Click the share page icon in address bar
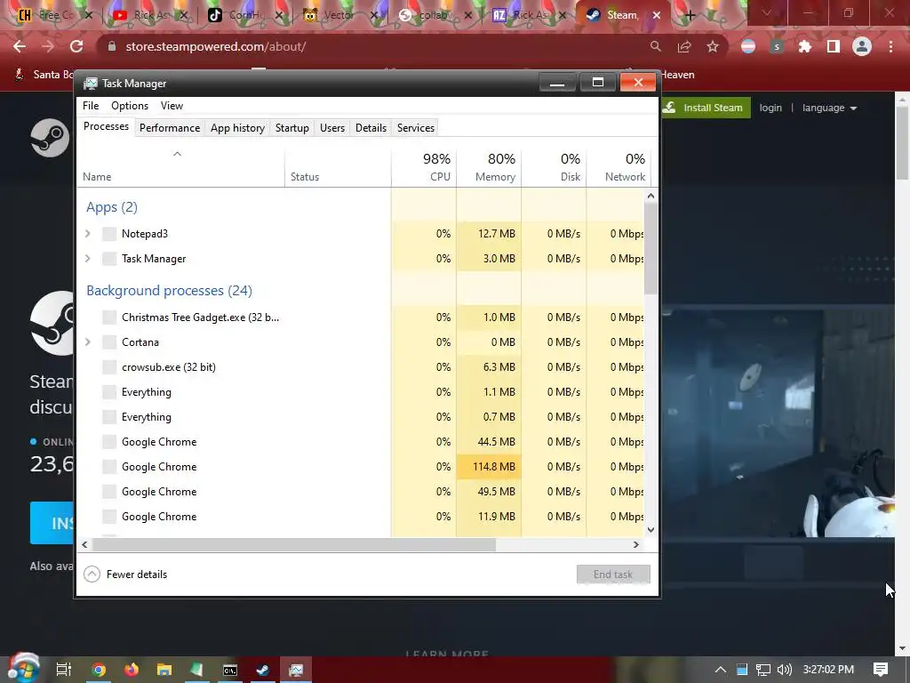Viewport: 910px width, 683px height. 684,46
